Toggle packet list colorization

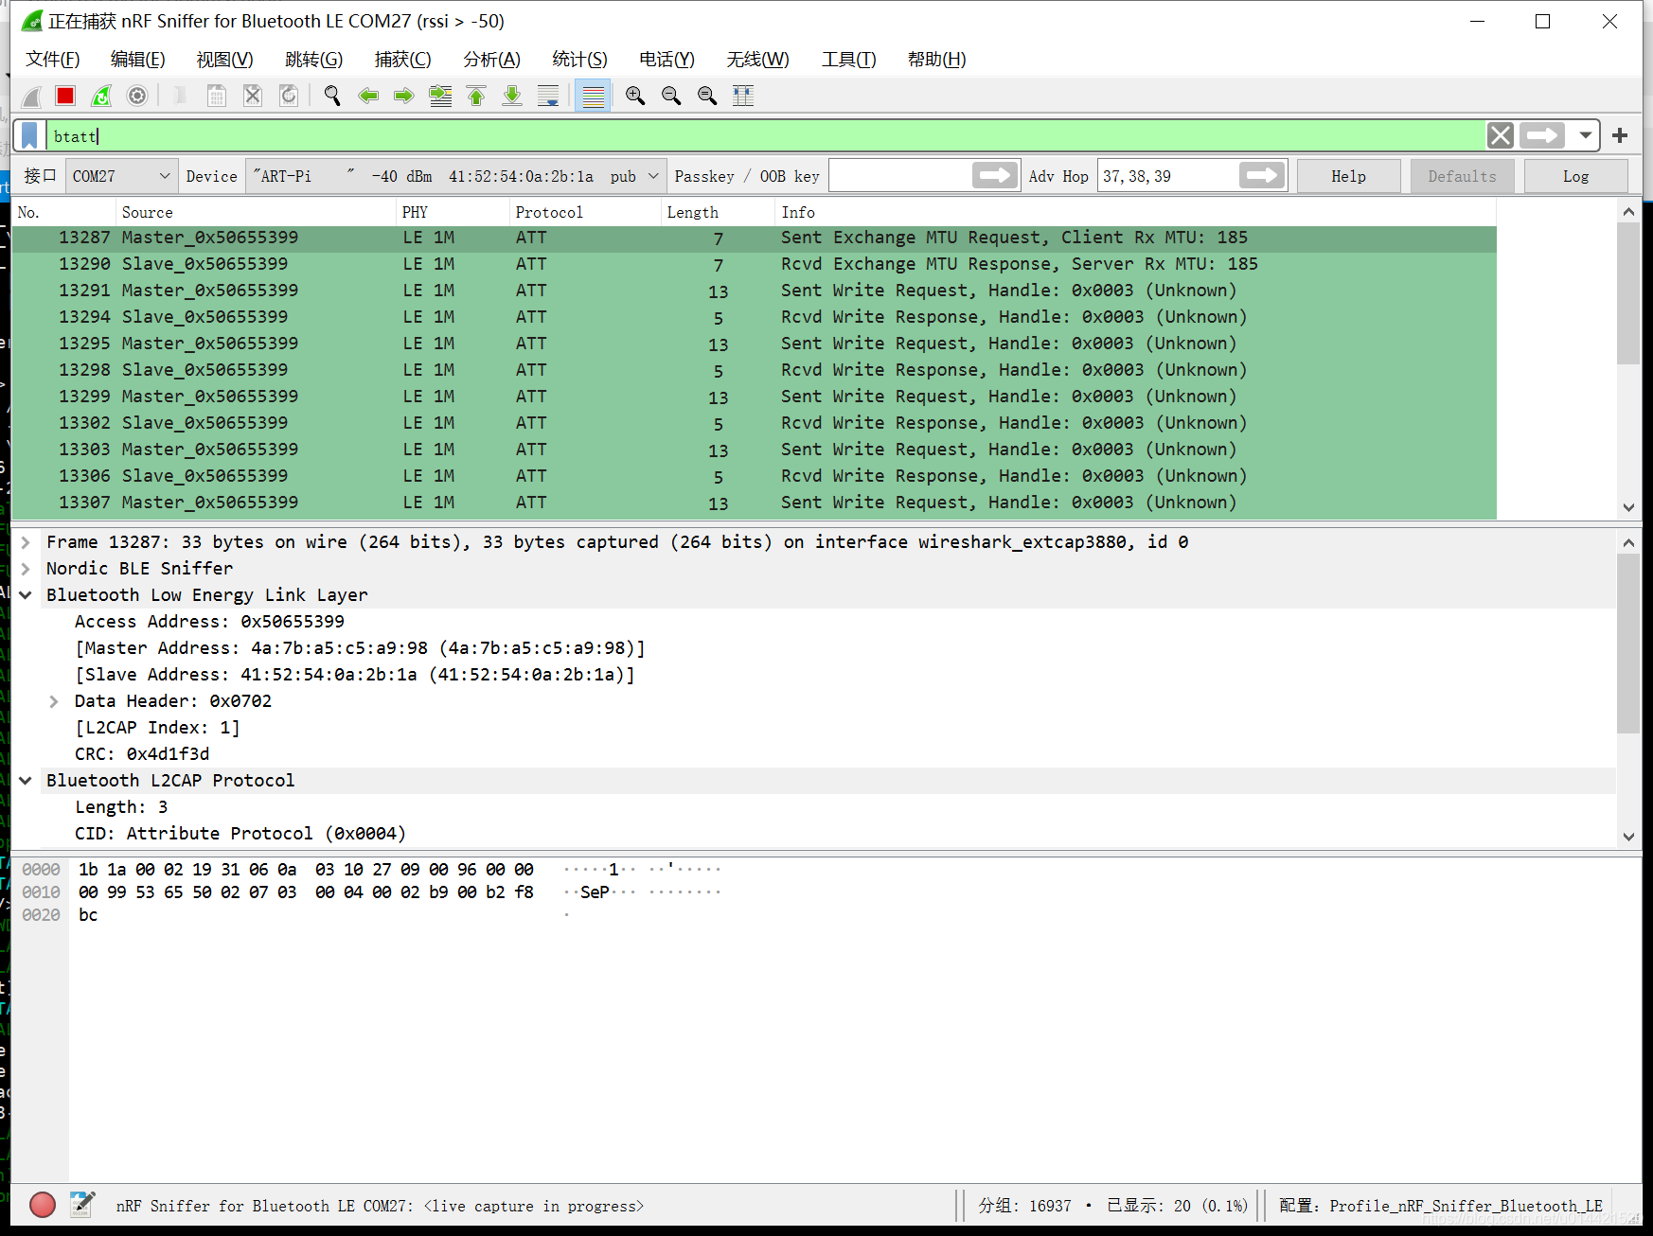tap(594, 96)
